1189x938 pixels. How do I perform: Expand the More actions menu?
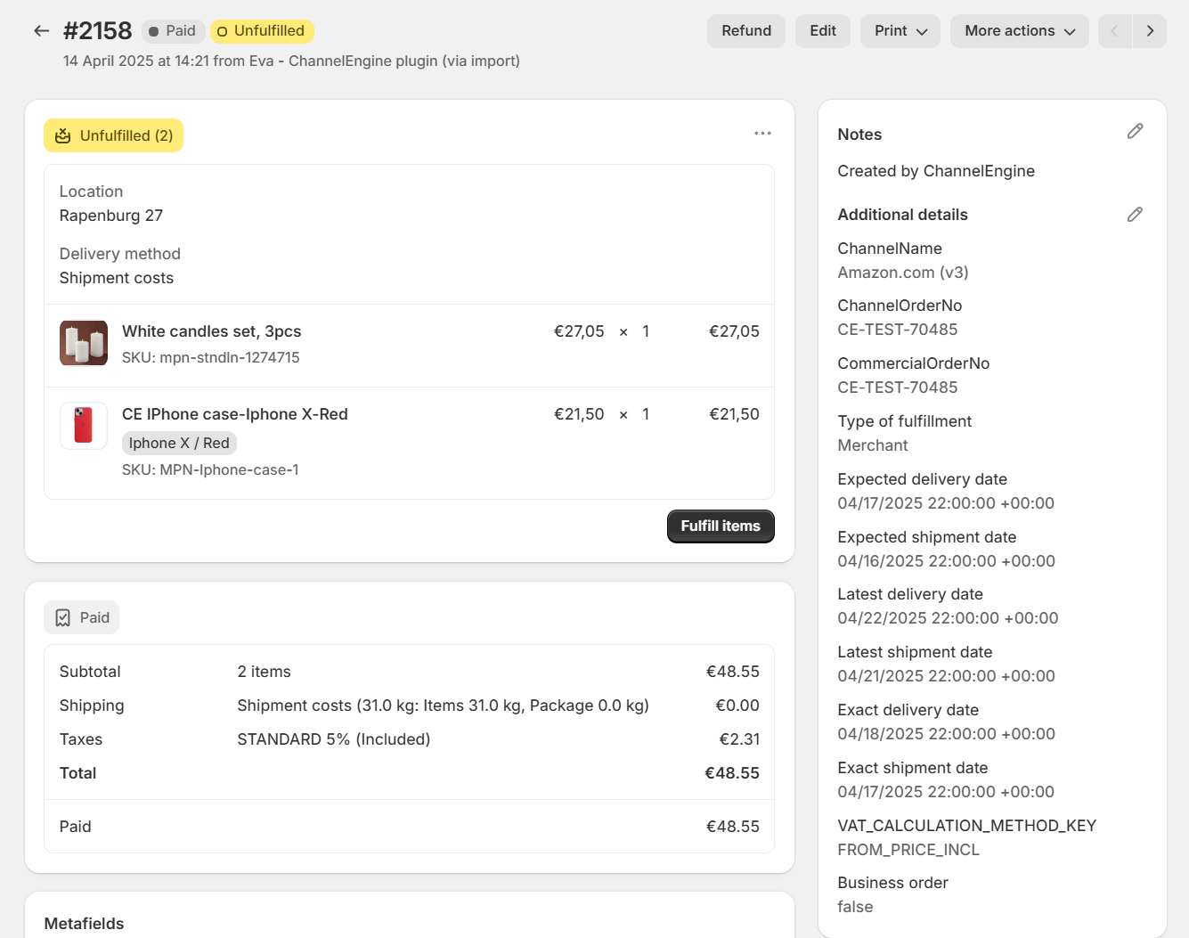coord(1019,31)
